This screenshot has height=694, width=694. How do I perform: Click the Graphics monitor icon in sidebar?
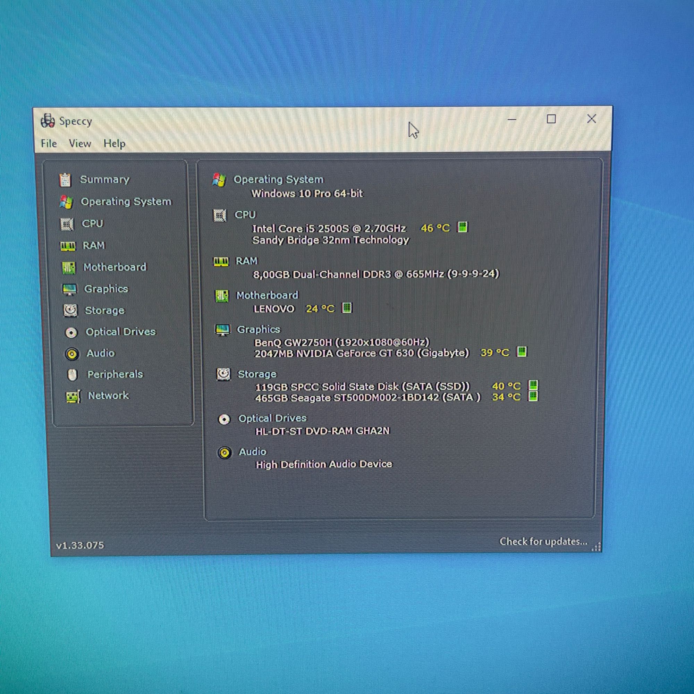coord(69,289)
